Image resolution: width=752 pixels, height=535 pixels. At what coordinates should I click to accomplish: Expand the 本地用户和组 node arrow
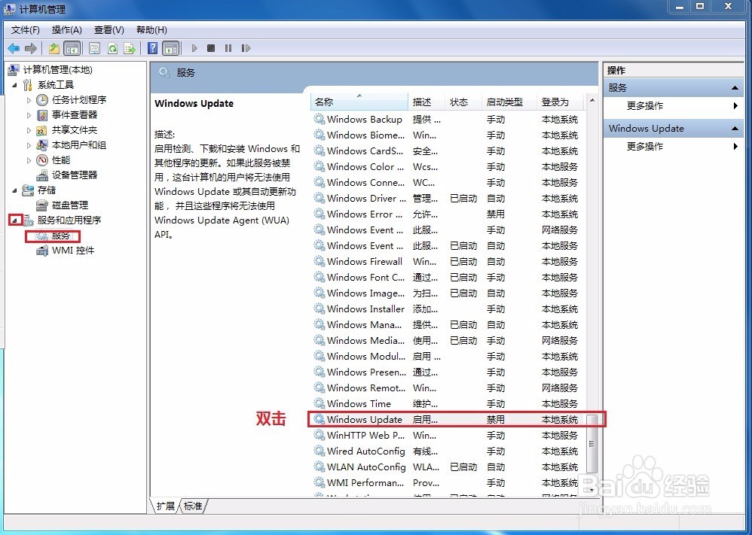point(29,145)
